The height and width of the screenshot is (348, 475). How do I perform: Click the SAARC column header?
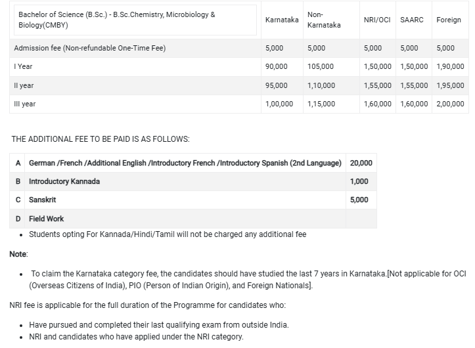[x=412, y=20]
